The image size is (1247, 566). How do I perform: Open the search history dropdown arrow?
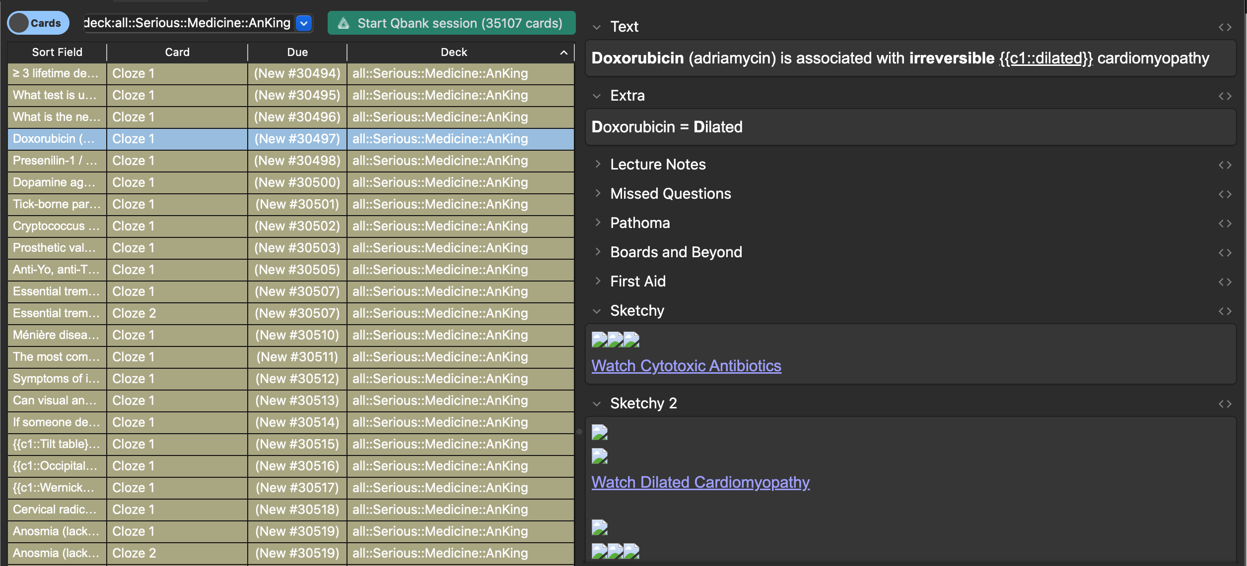tap(304, 23)
